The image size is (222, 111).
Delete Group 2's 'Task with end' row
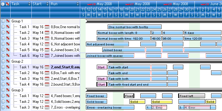coord(8,73)
